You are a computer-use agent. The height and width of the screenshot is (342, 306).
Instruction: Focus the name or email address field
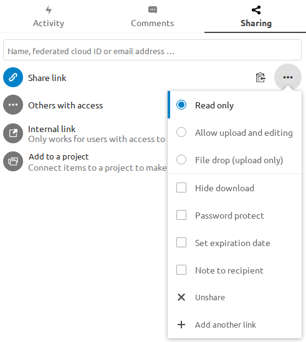(152, 50)
